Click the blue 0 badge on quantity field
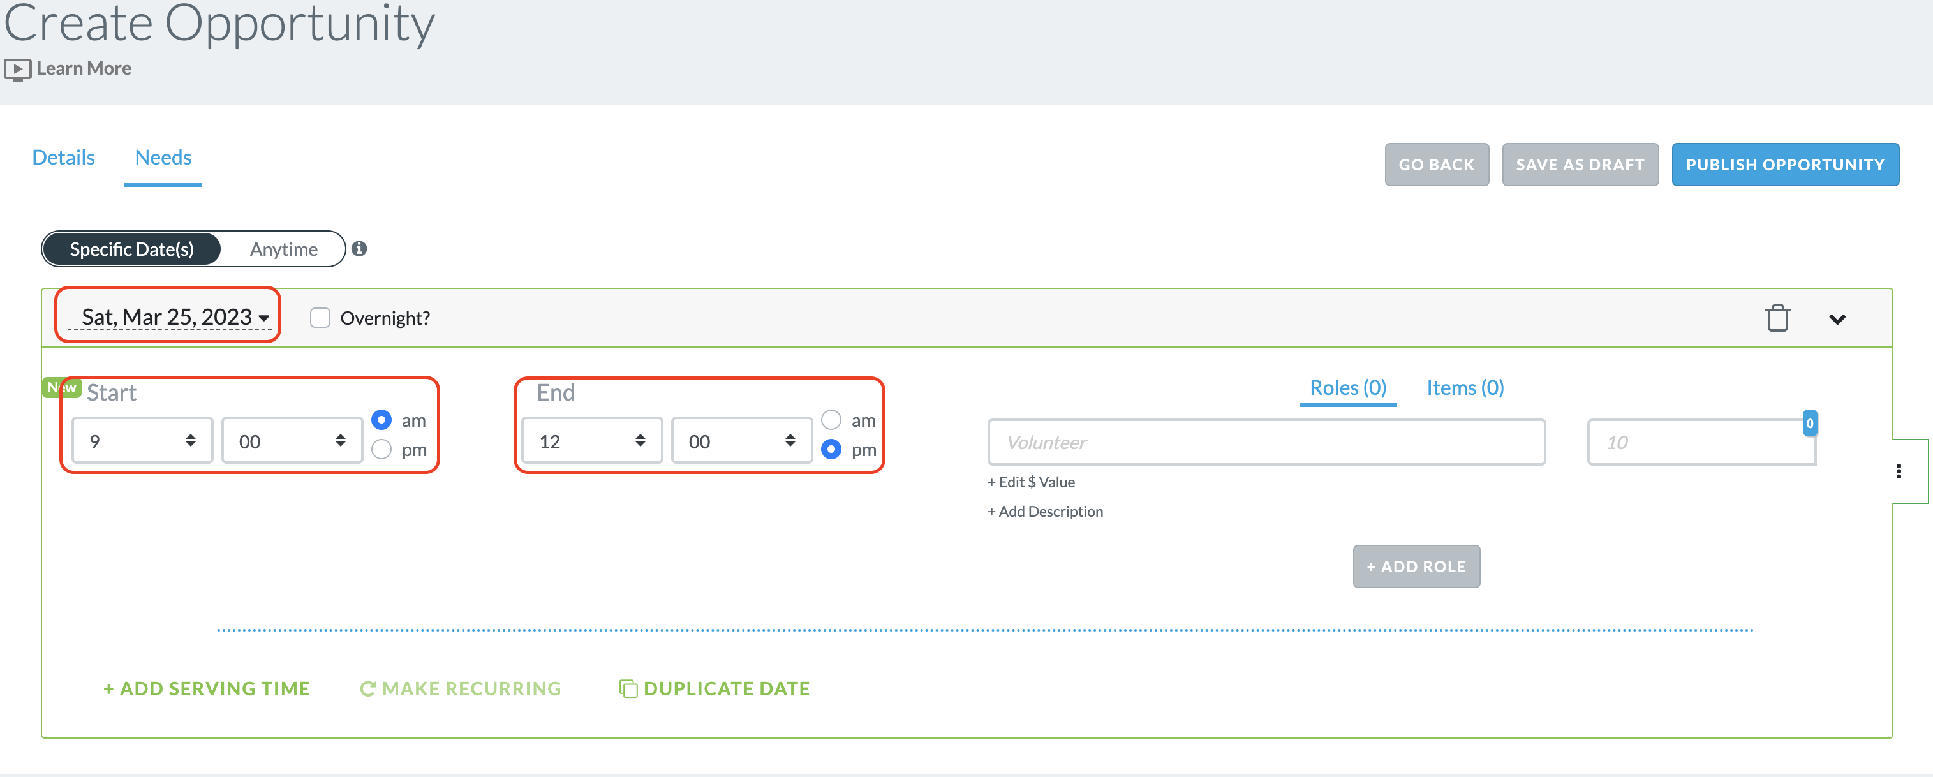 [1809, 423]
